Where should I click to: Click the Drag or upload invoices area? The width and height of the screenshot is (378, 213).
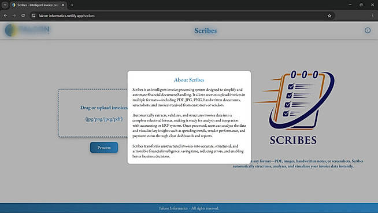93,113
